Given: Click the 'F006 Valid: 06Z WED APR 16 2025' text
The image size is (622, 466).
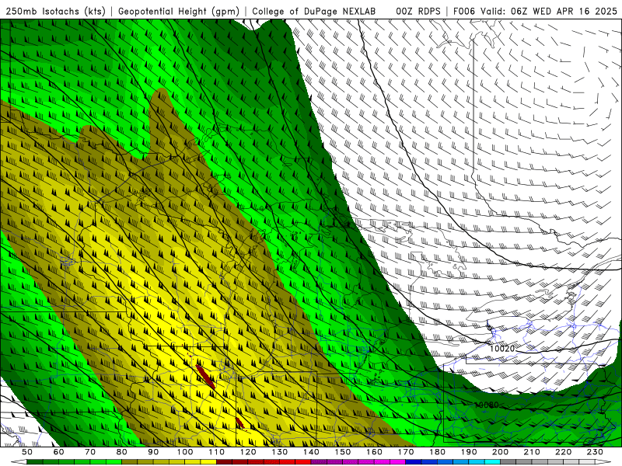Looking at the screenshot, I should point(535,11).
